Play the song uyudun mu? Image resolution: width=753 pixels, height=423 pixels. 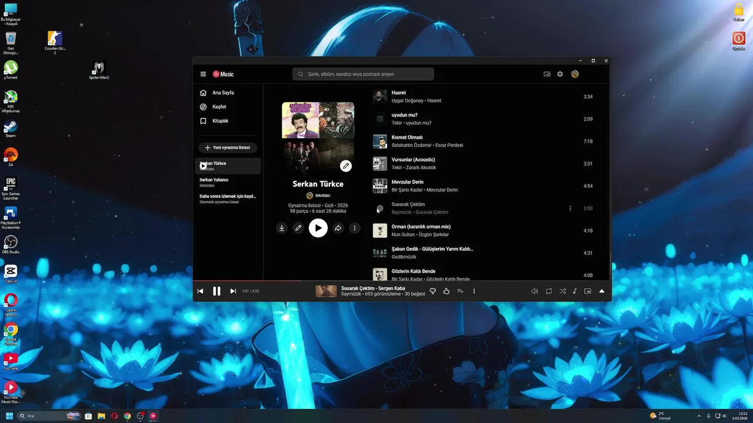[405, 115]
